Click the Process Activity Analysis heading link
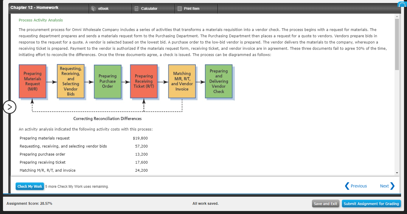 pyautogui.click(x=41, y=20)
